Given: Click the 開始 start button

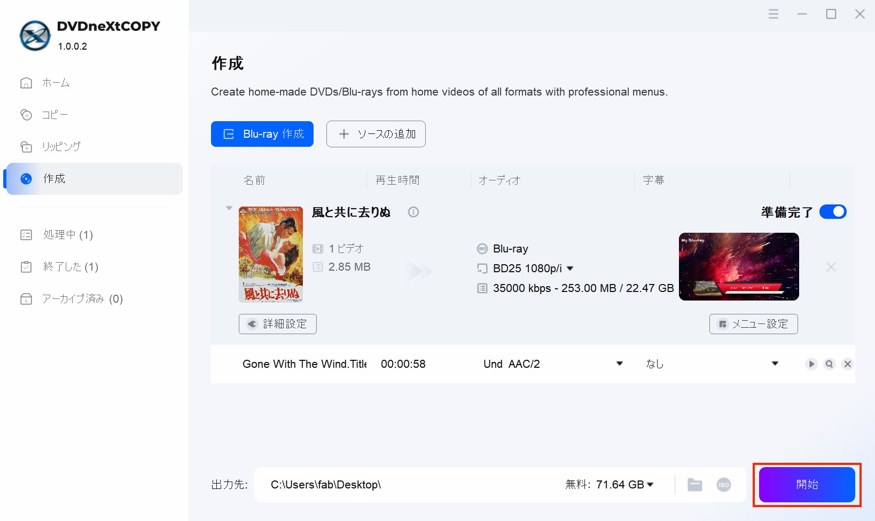Looking at the screenshot, I should click(x=807, y=485).
